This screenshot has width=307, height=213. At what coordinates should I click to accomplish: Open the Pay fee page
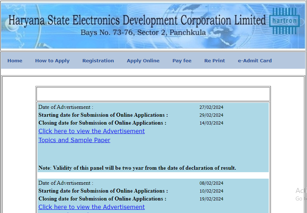(x=182, y=61)
